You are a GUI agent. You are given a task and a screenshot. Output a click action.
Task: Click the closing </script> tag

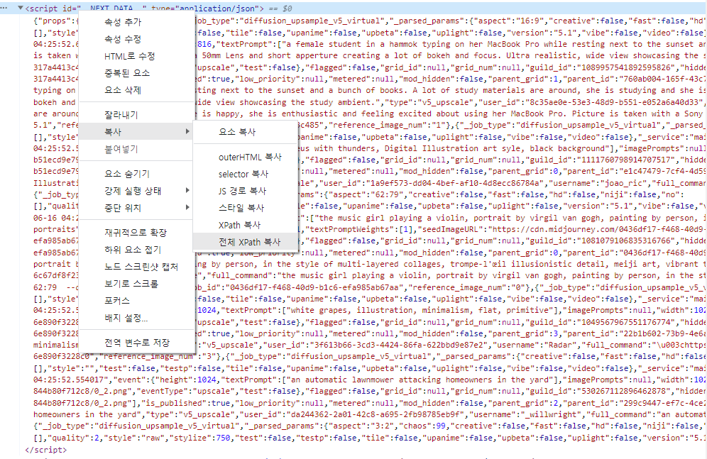pos(46,450)
